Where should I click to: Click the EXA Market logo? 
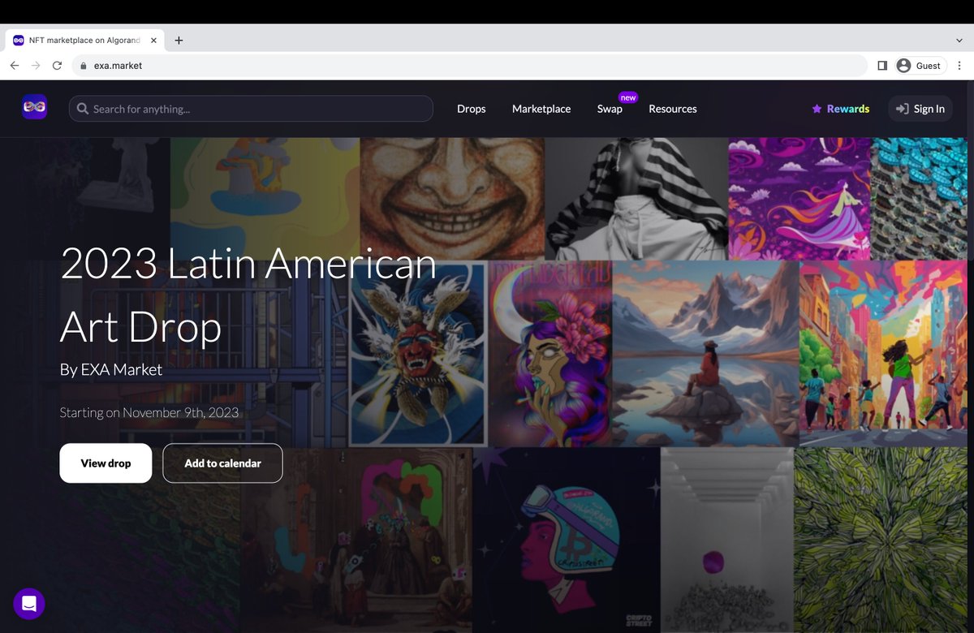[33, 106]
